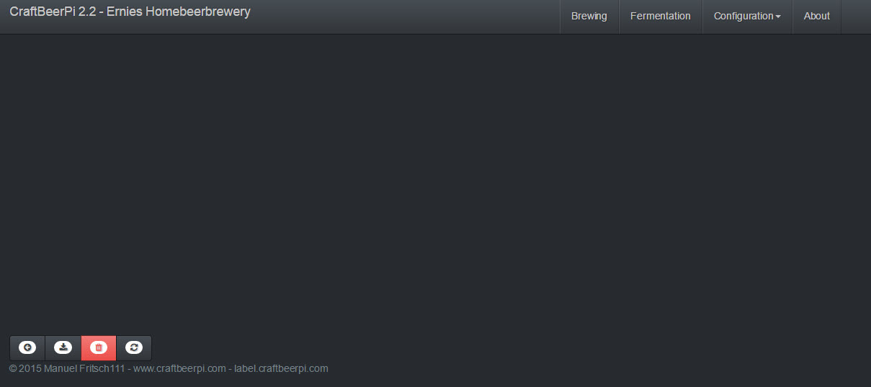Save using the tray download icon
Viewport: 871px width, 387px height.
tap(63, 348)
